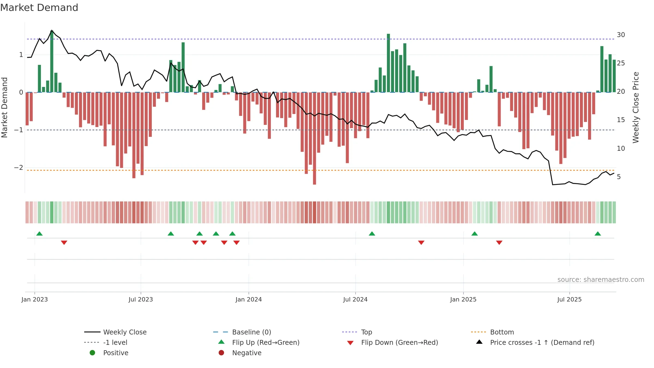Click the Market Demand chart title

click(x=39, y=8)
